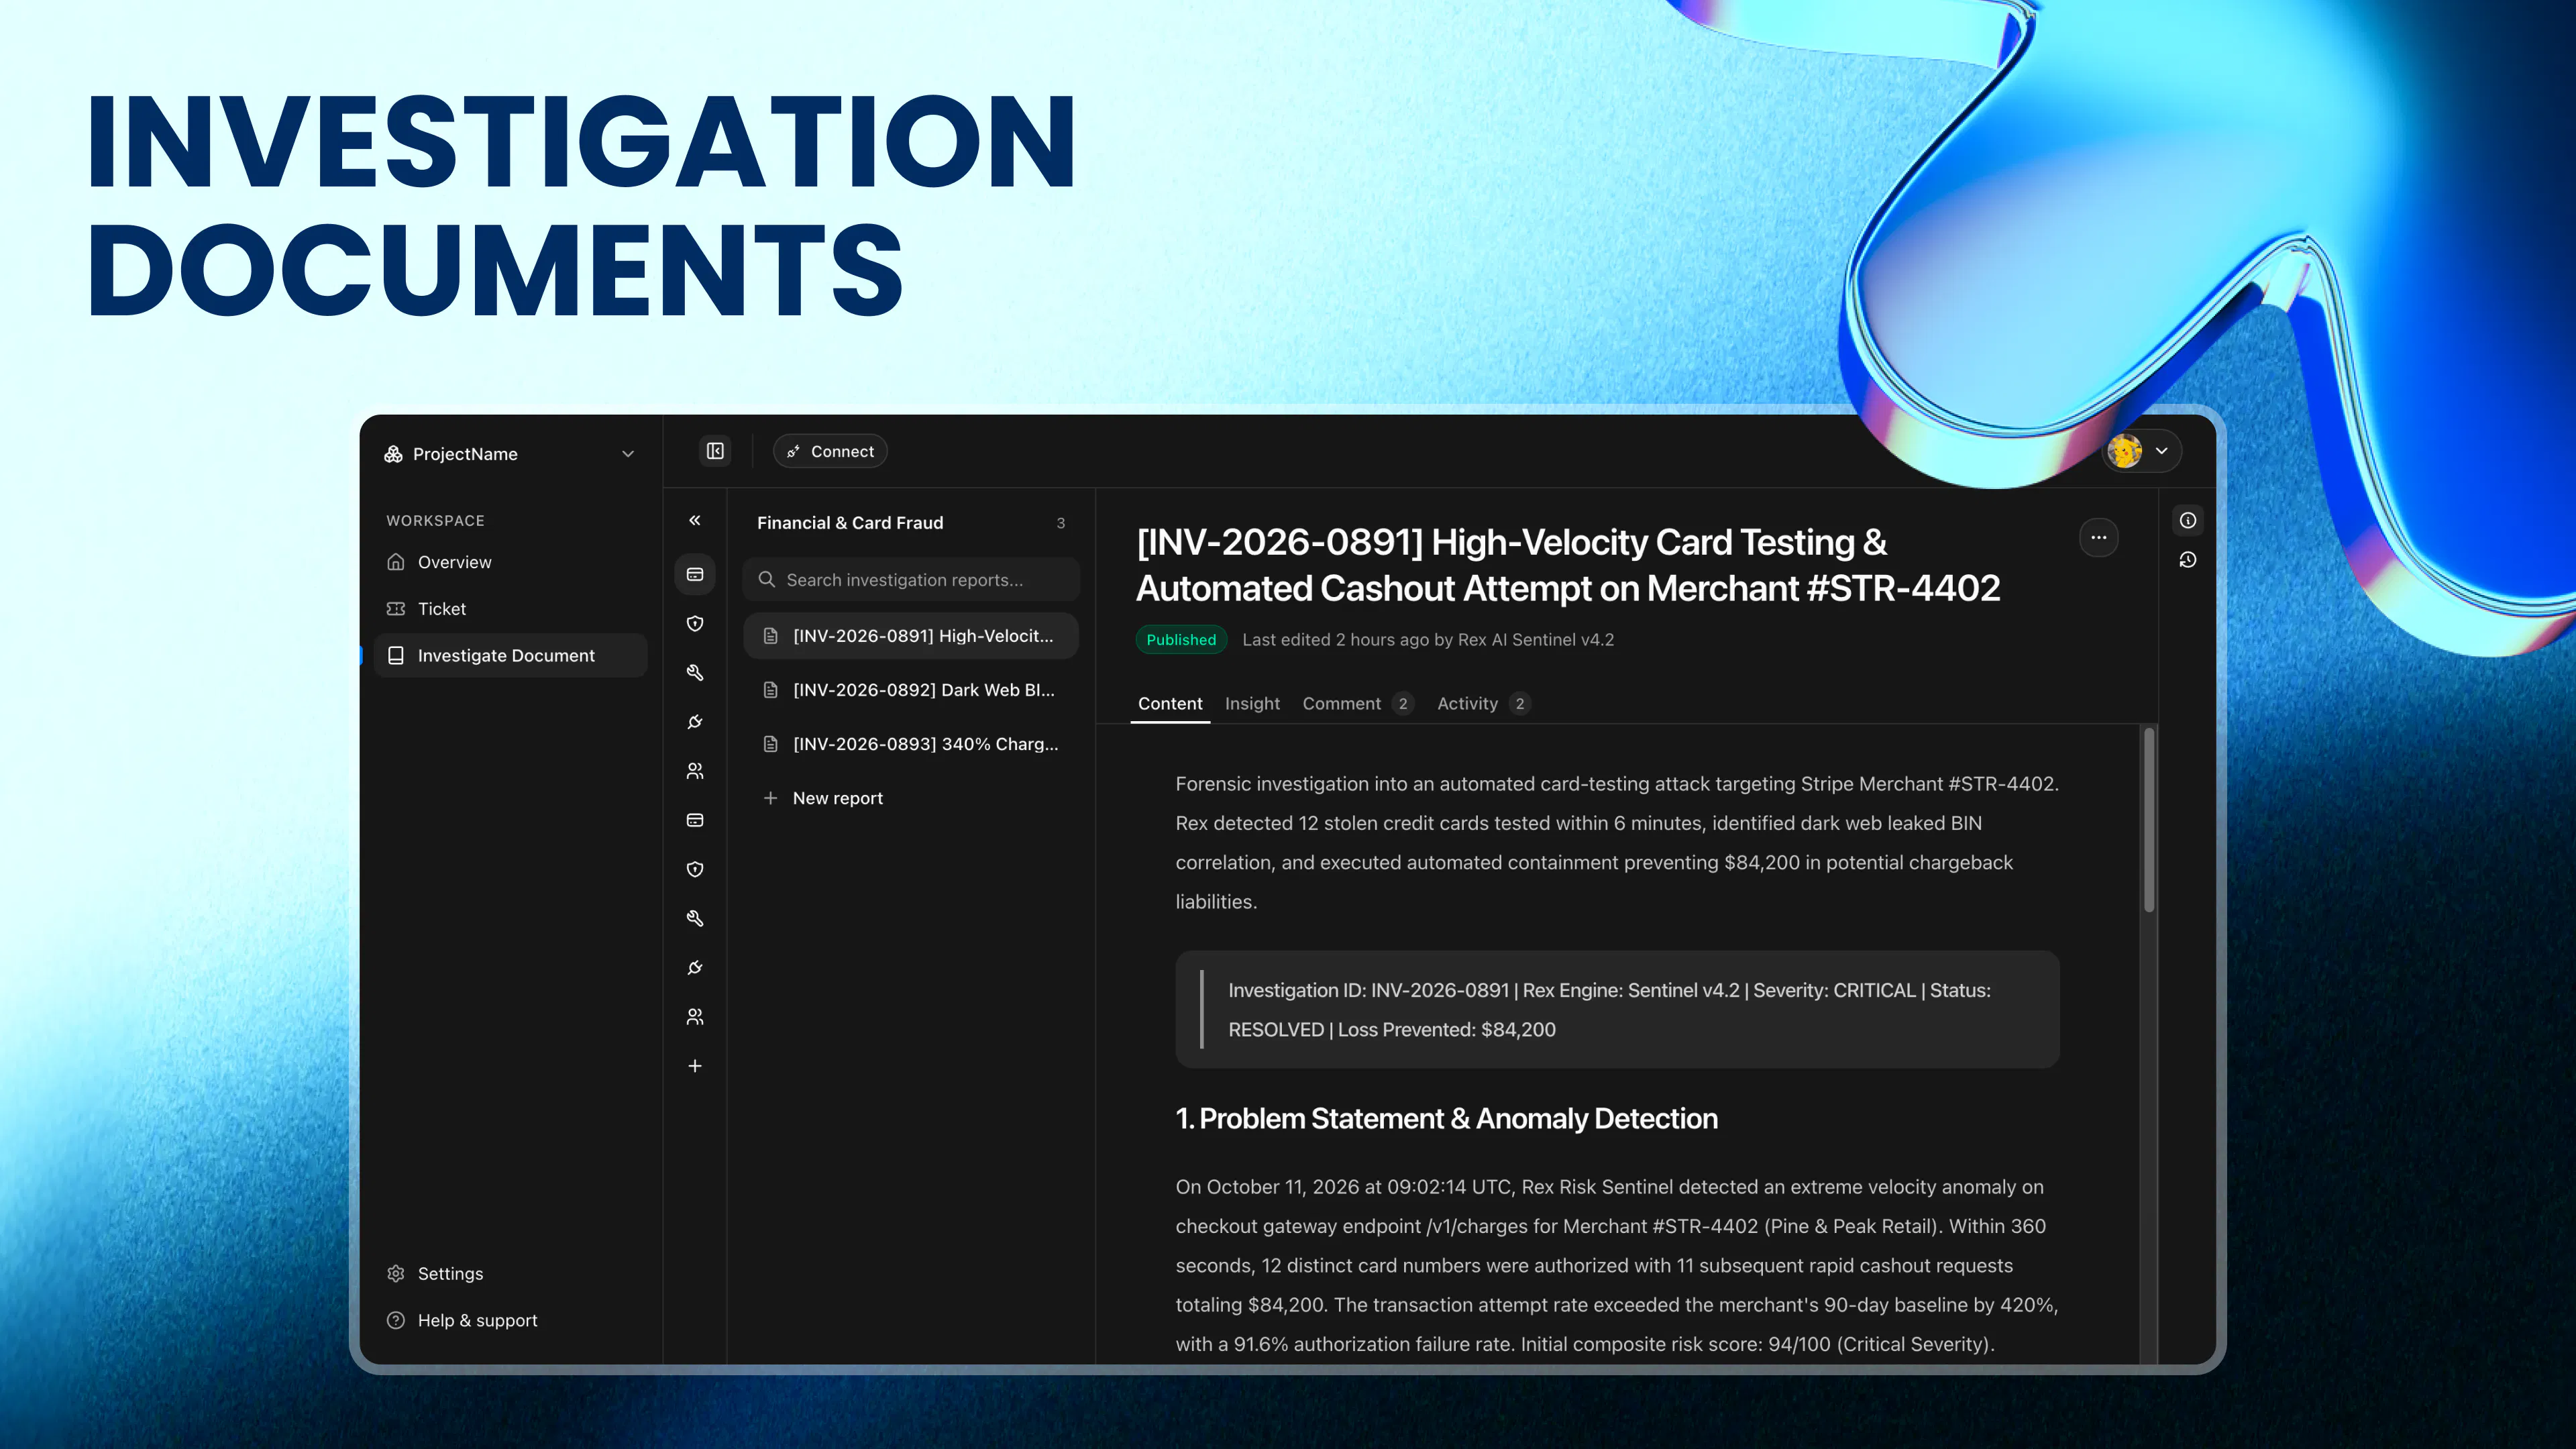Screen dimensions: 2576x1449
Task: Click the Connect button
Action: point(830,451)
